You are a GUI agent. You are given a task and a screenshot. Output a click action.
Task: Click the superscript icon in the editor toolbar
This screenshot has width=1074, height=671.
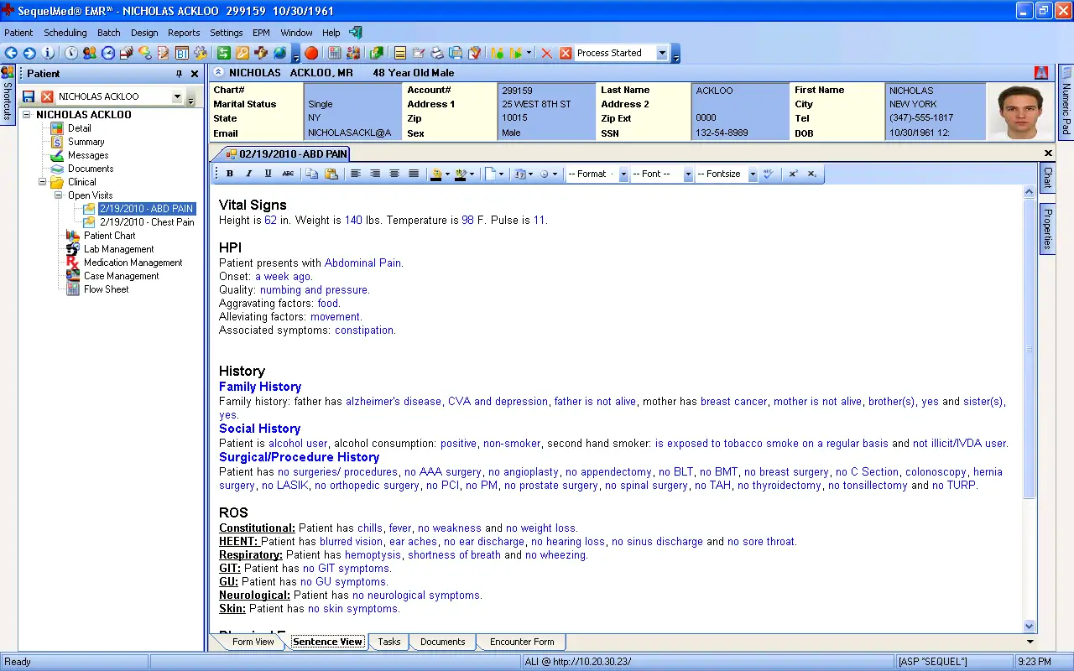click(x=792, y=174)
